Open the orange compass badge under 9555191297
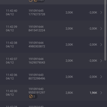107x107 pixels. tap(33, 97)
